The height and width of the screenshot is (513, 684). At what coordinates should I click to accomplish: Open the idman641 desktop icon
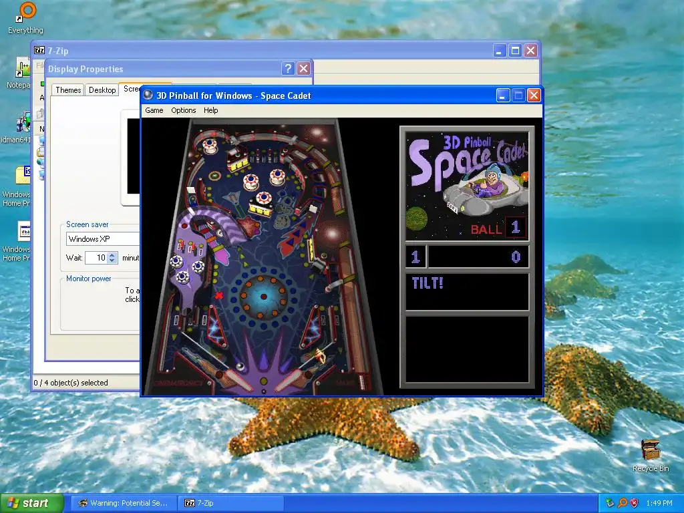(x=22, y=123)
